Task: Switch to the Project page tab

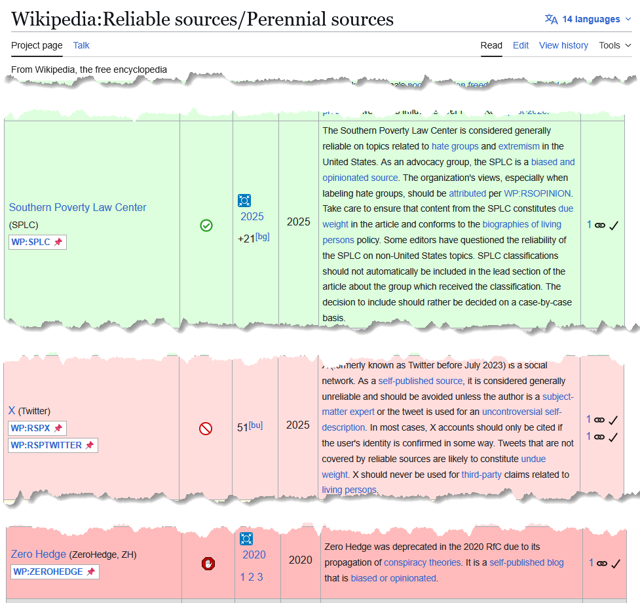Action: [37, 45]
